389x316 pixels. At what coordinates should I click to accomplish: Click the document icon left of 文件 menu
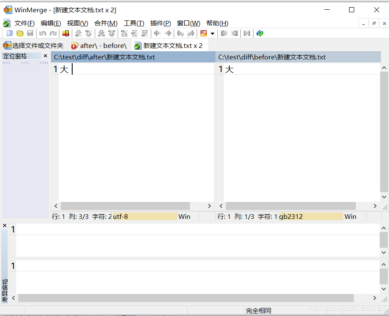(x=7, y=23)
